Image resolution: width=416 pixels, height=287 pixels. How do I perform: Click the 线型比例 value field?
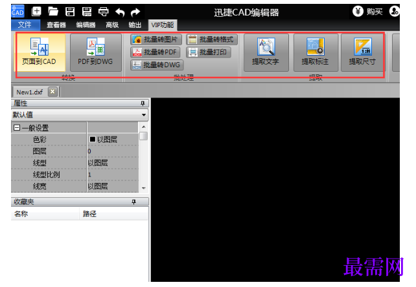(x=113, y=175)
